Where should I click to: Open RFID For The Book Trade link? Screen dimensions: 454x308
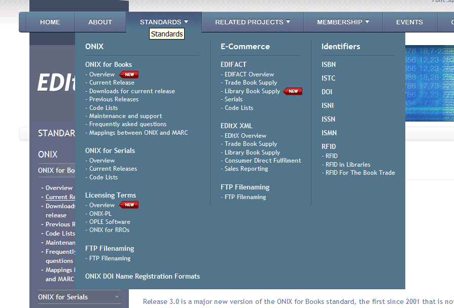click(360, 173)
